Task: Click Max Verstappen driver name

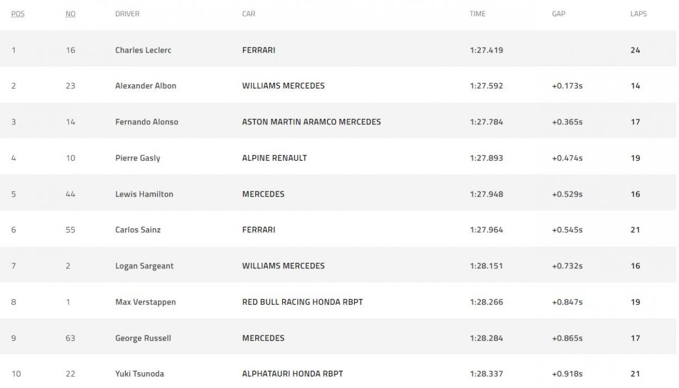Action: 146,302
